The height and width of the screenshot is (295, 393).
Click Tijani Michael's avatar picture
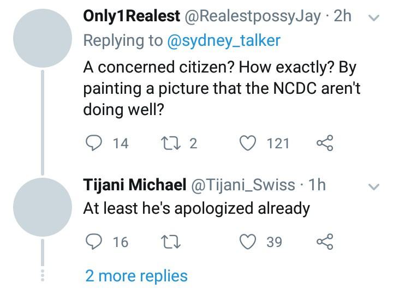(x=43, y=207)
